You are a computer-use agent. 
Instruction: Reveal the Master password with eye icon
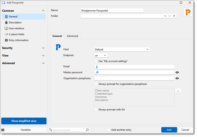pos(177,73)
